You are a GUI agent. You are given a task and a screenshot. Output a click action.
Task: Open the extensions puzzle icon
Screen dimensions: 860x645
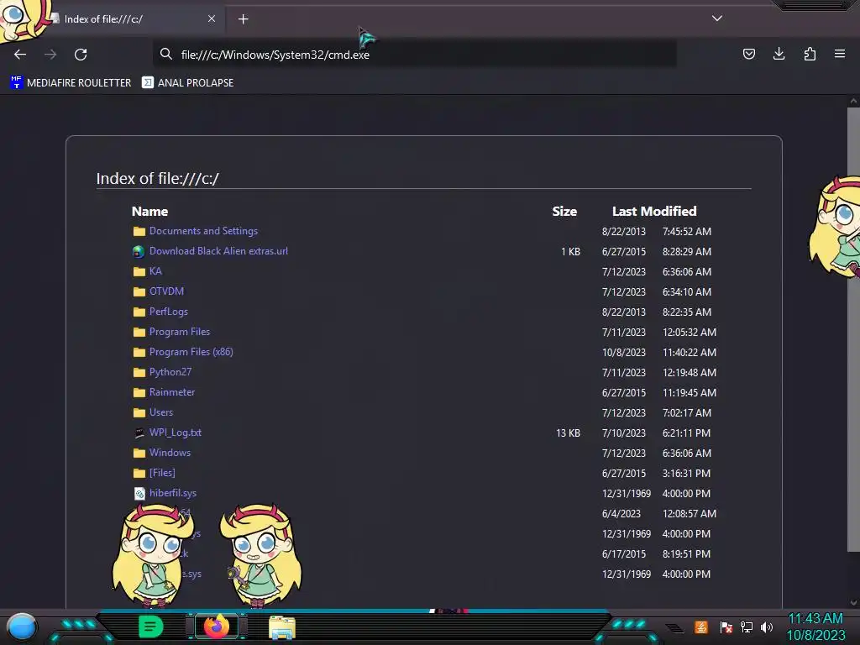tap(810, 54)
